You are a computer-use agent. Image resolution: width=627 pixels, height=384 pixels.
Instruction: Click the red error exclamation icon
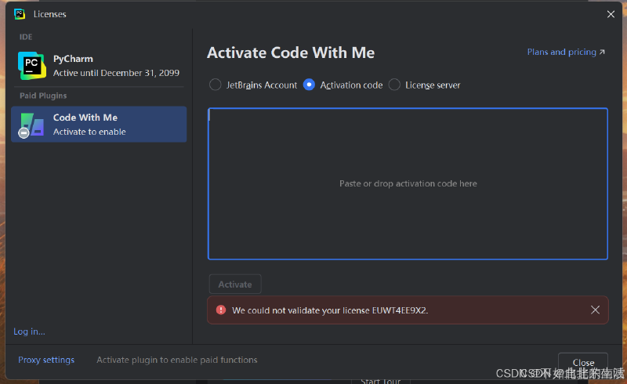[x=221, y=310]
